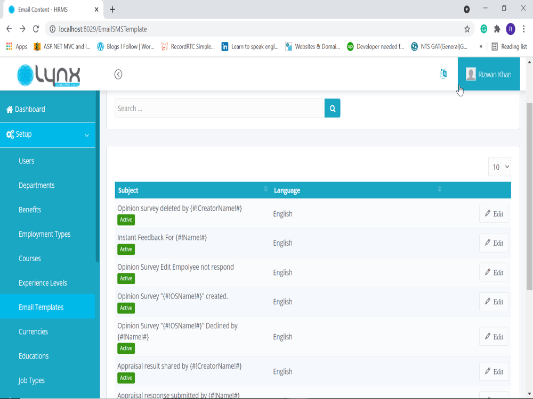Close the Email Content - HRMS tab
The height and width of the screenshot is (399, 533).
tap(96, 10)
